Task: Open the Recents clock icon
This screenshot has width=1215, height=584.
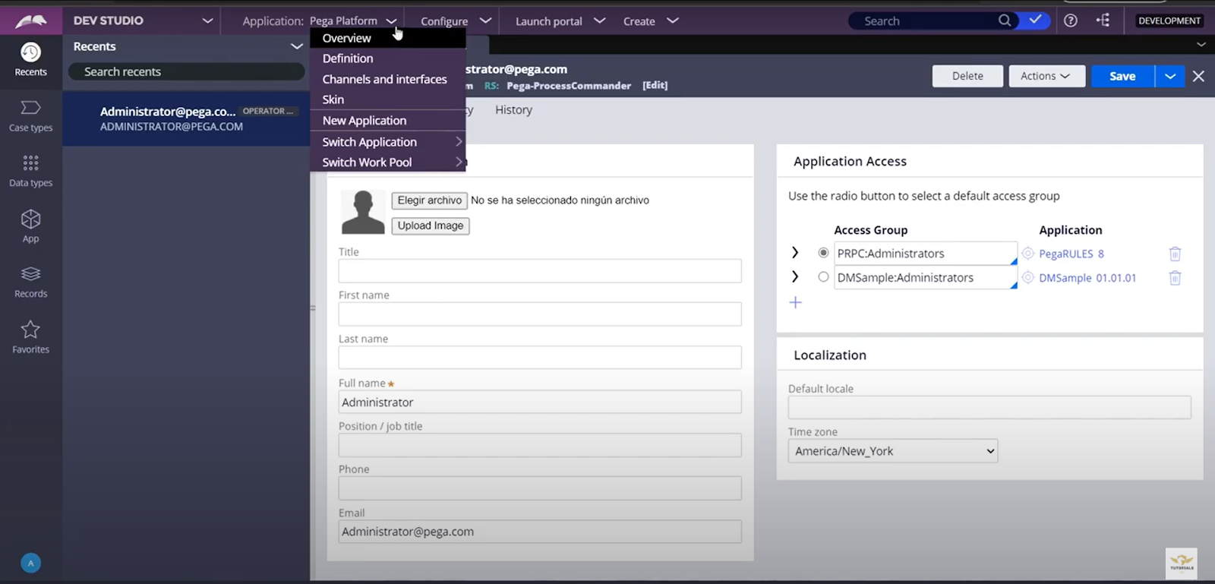Action: click(x=30, y=52)
